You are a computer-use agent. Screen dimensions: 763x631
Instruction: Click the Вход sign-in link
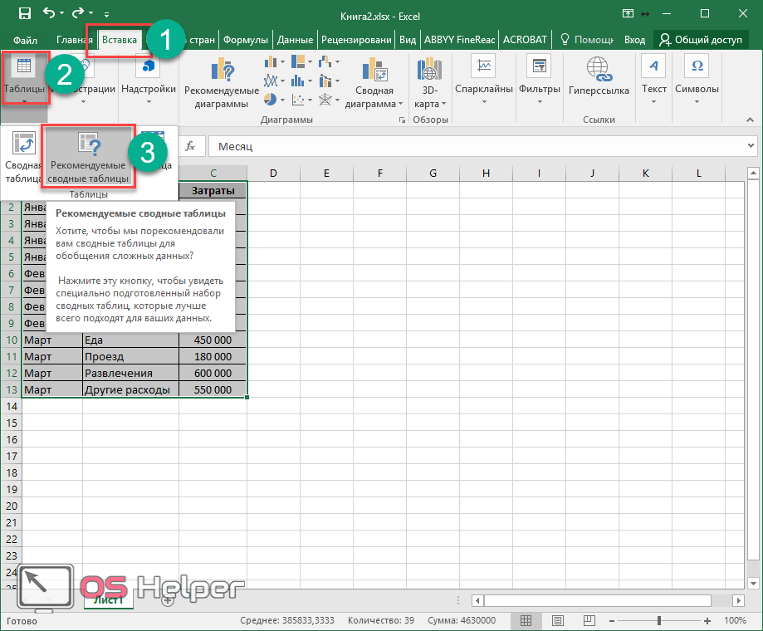coord(634,39)
